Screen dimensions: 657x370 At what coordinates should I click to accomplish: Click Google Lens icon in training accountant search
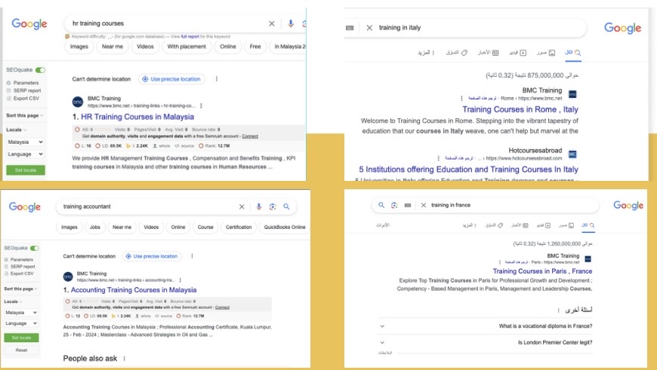tap(273, 206)
